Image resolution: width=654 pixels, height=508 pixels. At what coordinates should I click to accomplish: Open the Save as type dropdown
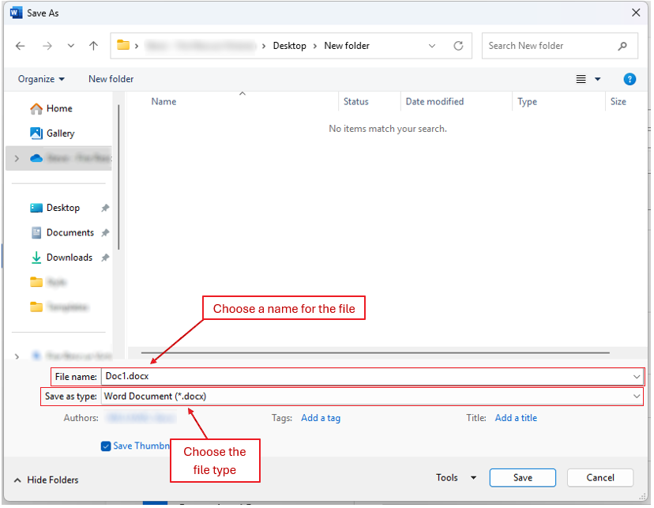(637, 396)
